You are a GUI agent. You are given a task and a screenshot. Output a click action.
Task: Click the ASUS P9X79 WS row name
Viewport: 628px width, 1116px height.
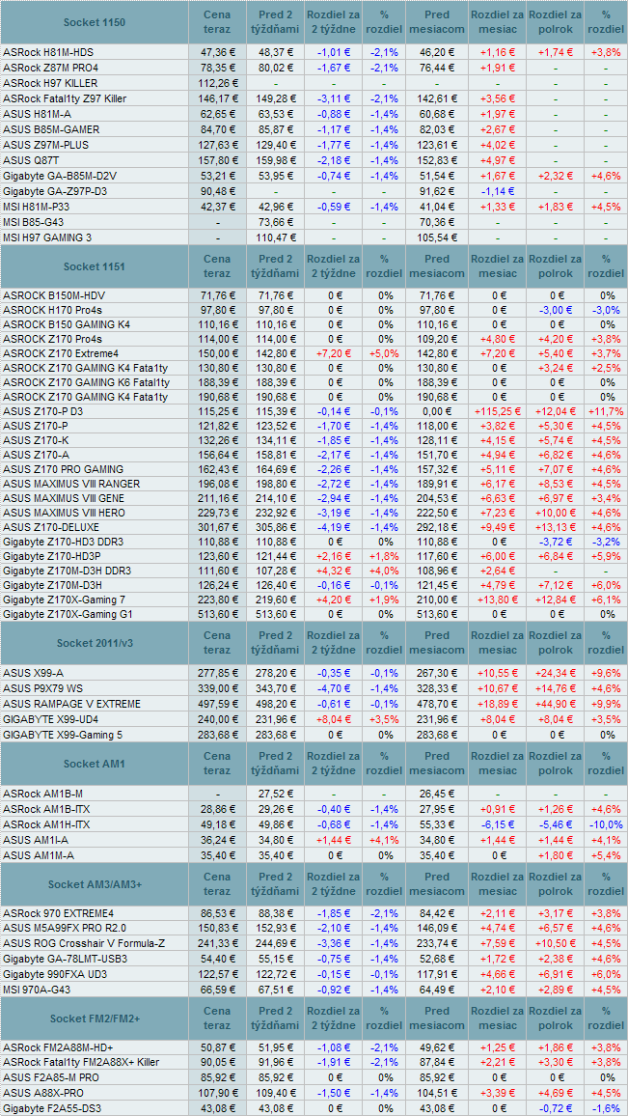tap(44, 689)
